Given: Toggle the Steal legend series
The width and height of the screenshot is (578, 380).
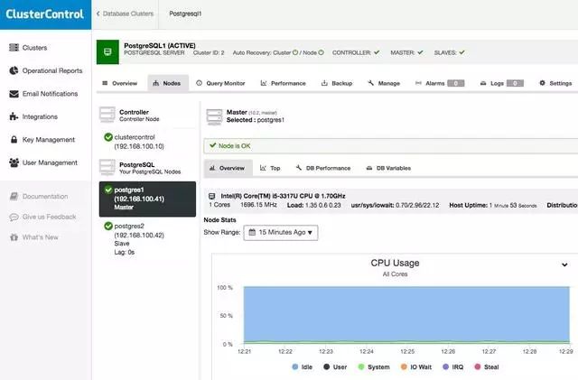Looking at the screenshot, I should 487,366.
